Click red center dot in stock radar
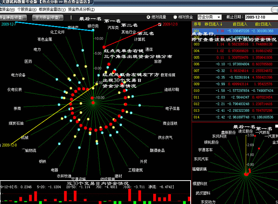 tap(246, 174)
